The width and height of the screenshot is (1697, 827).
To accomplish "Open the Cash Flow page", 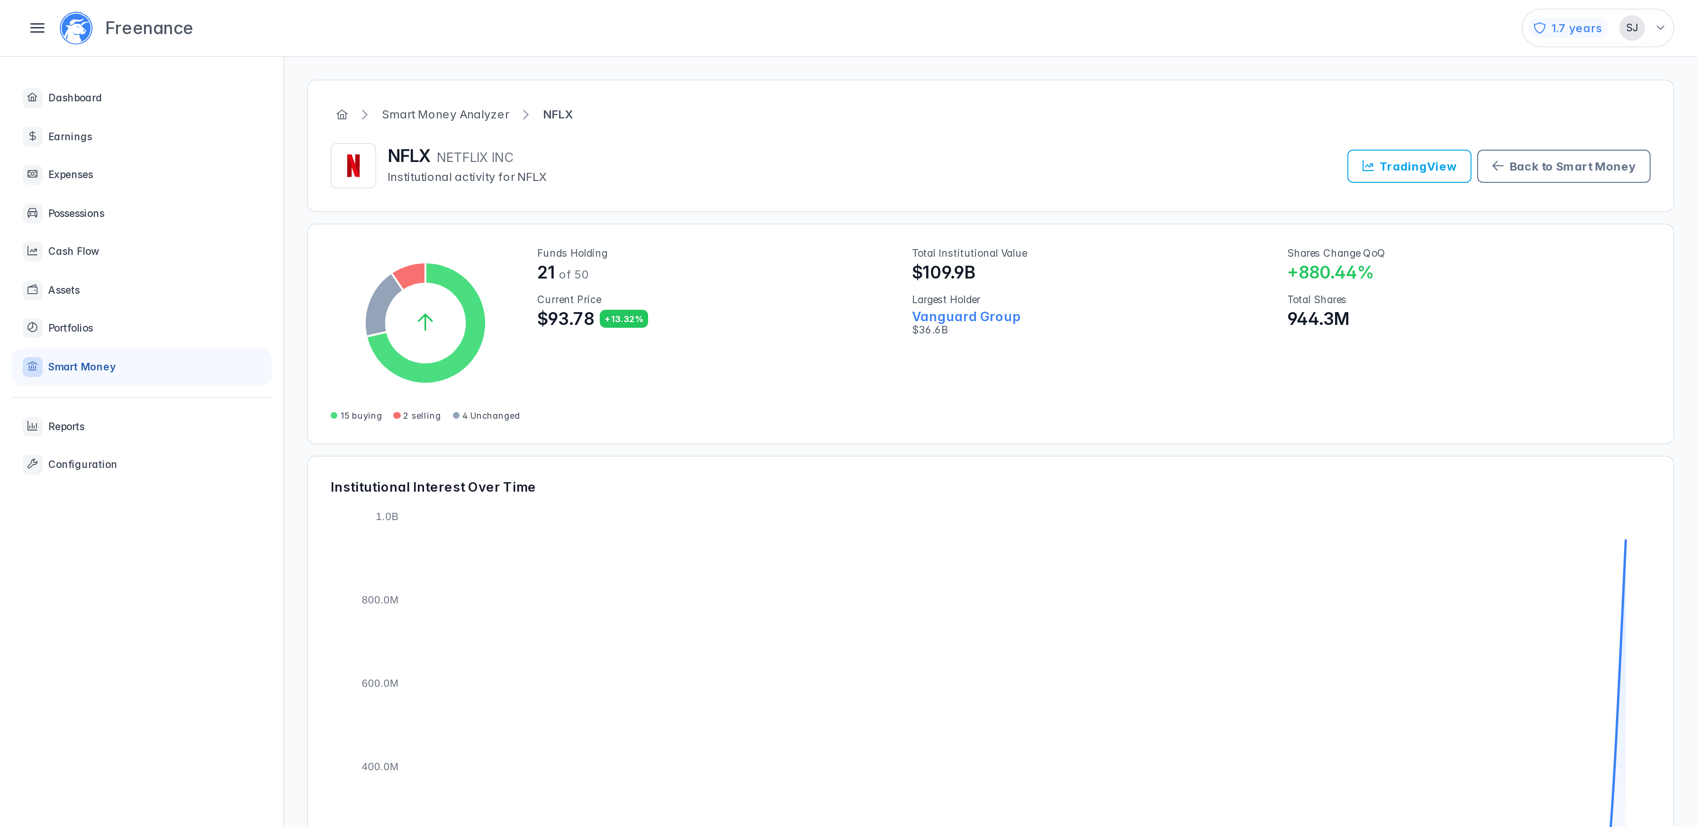I will coord(142,252).
